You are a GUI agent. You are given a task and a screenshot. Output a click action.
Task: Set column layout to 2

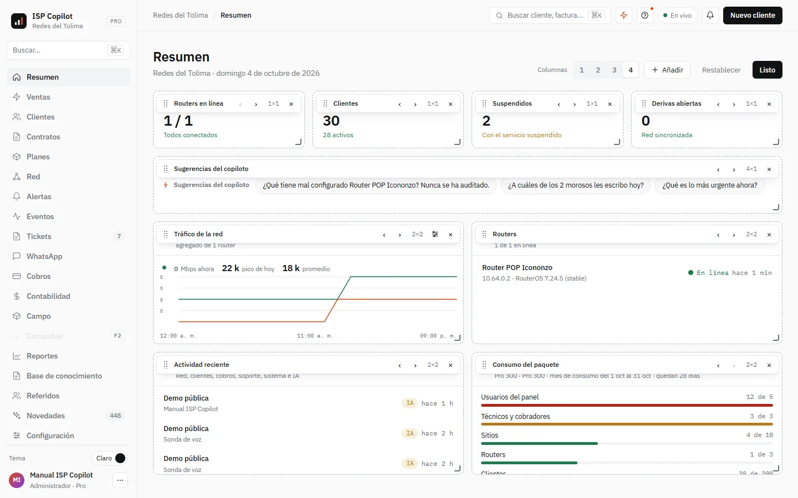point(598,70)
